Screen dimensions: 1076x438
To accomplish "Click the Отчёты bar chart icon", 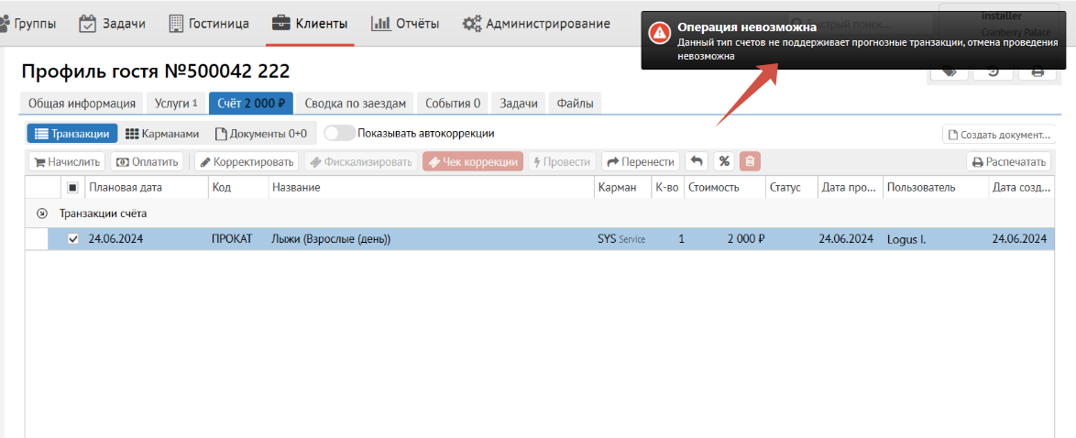I will pyautogui.click(x=381, y=23).
